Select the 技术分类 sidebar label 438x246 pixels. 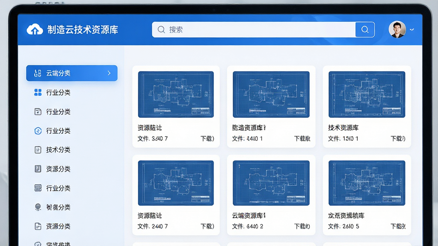[x=58, y=150]
